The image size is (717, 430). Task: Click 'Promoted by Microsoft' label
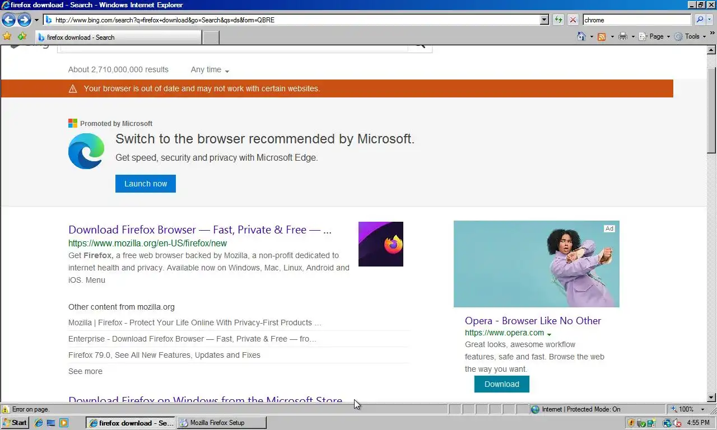click(116, 123)
